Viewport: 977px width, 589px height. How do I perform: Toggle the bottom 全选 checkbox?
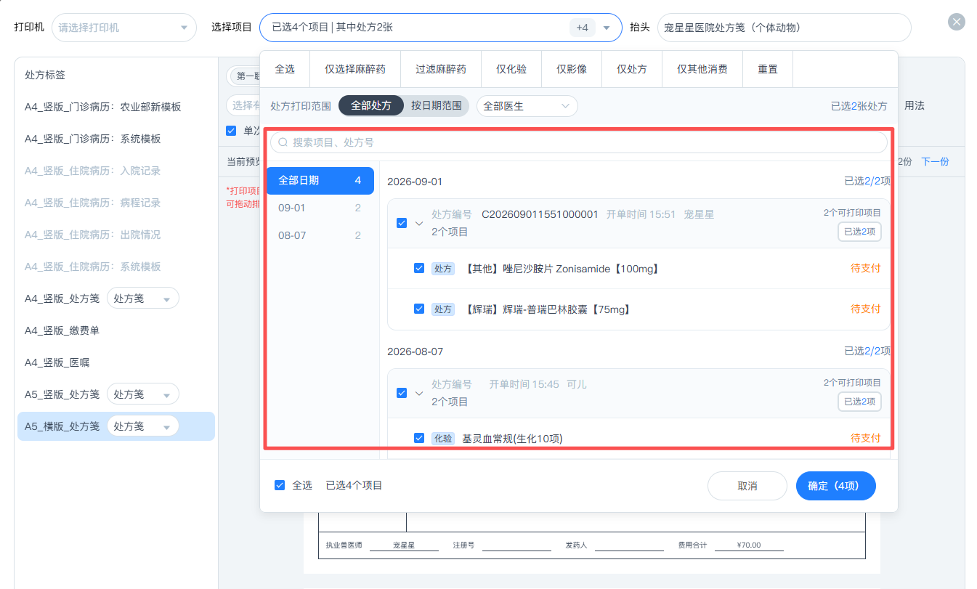point(280,485)
